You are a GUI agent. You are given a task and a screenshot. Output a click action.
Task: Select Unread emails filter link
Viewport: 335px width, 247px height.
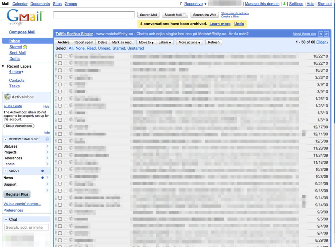[104, 48]
